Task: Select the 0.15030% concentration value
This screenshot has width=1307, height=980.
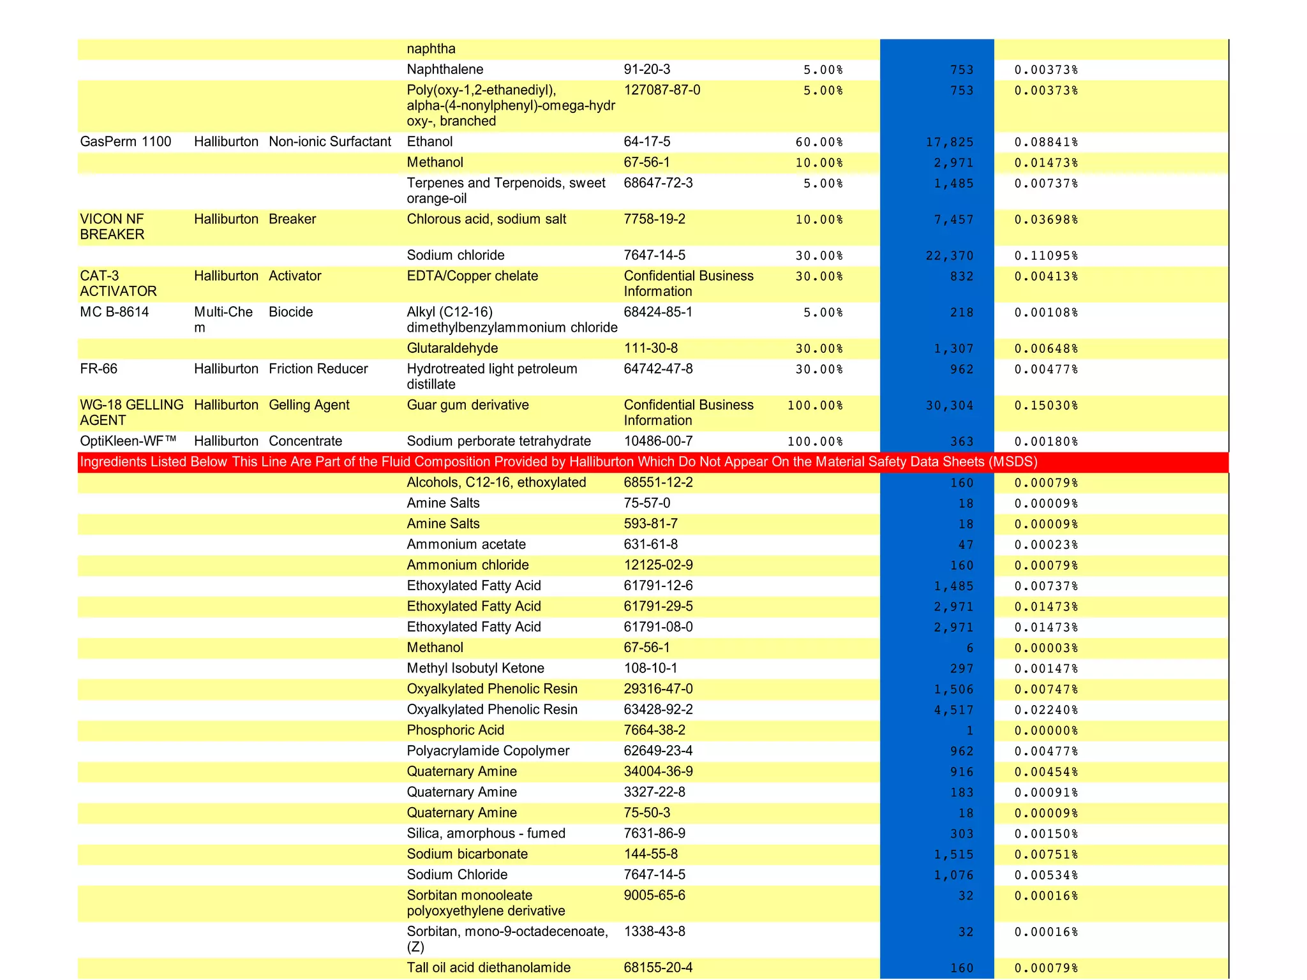Action: (1046, 405)
